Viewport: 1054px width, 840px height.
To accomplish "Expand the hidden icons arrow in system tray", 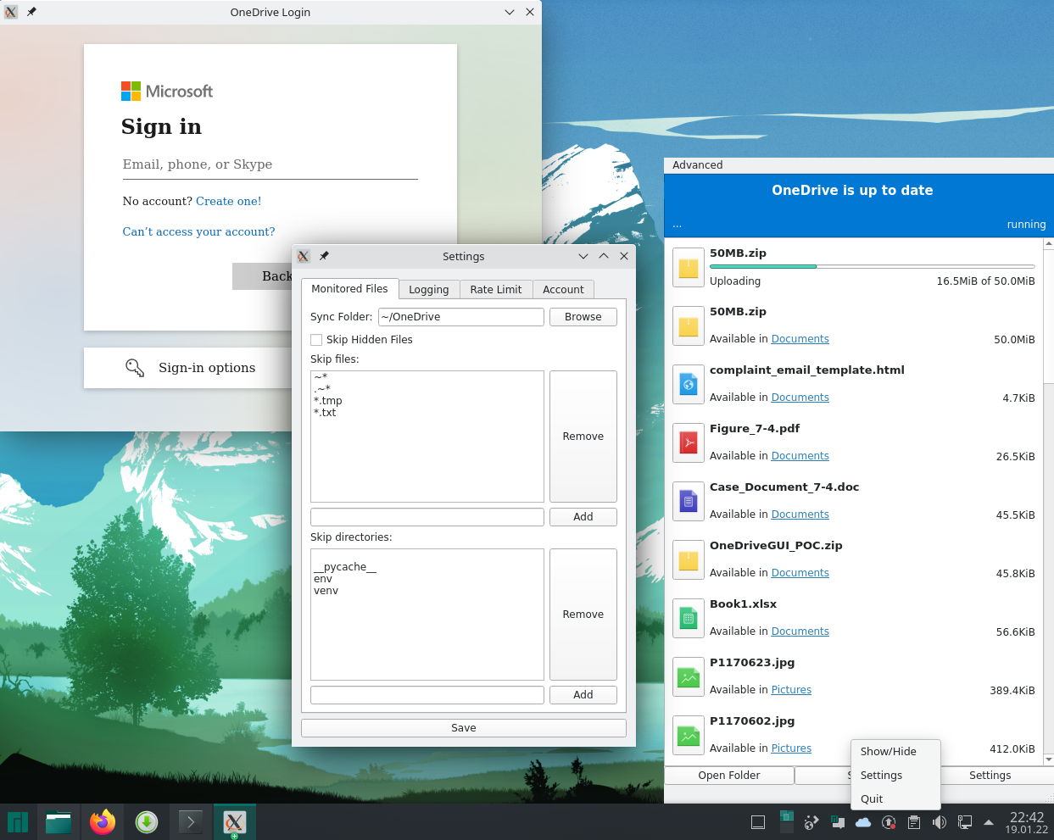I will point(988,821).
